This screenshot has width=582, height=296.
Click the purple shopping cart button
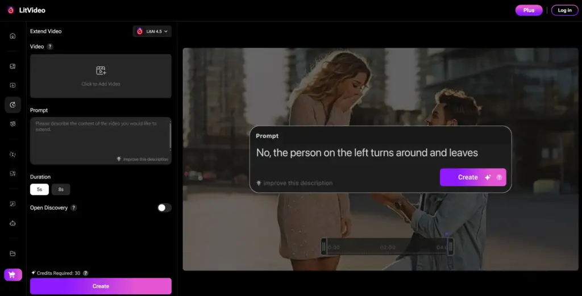[x=13, y=275]
